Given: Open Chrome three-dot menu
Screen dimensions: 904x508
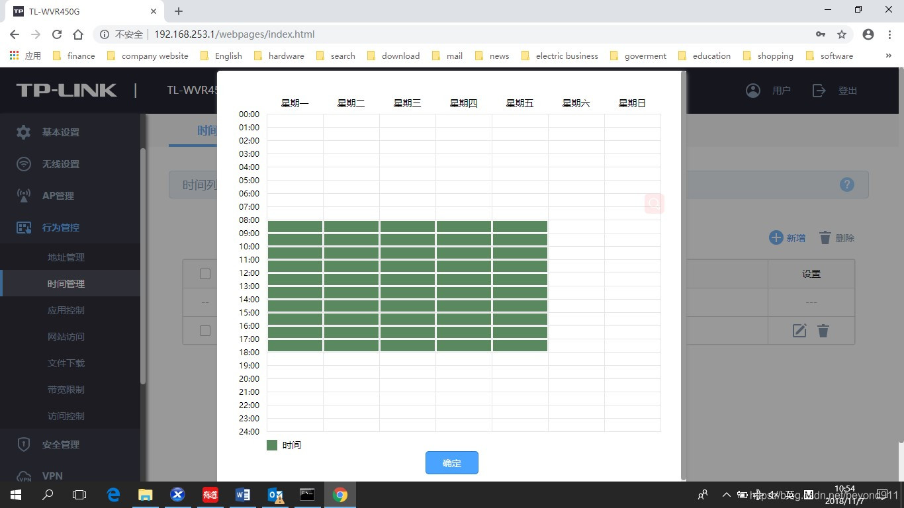Looking at the screenshot, I should [x=889, y=34].
